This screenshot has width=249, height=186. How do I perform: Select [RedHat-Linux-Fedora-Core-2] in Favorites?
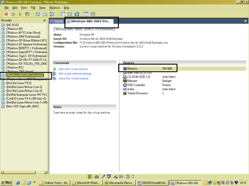click(x=24, y=87)
